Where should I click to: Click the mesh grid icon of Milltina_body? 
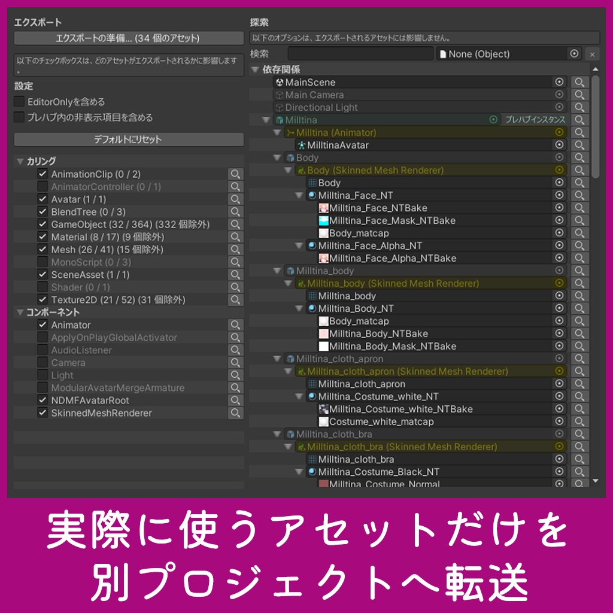[x=312, y=296]
